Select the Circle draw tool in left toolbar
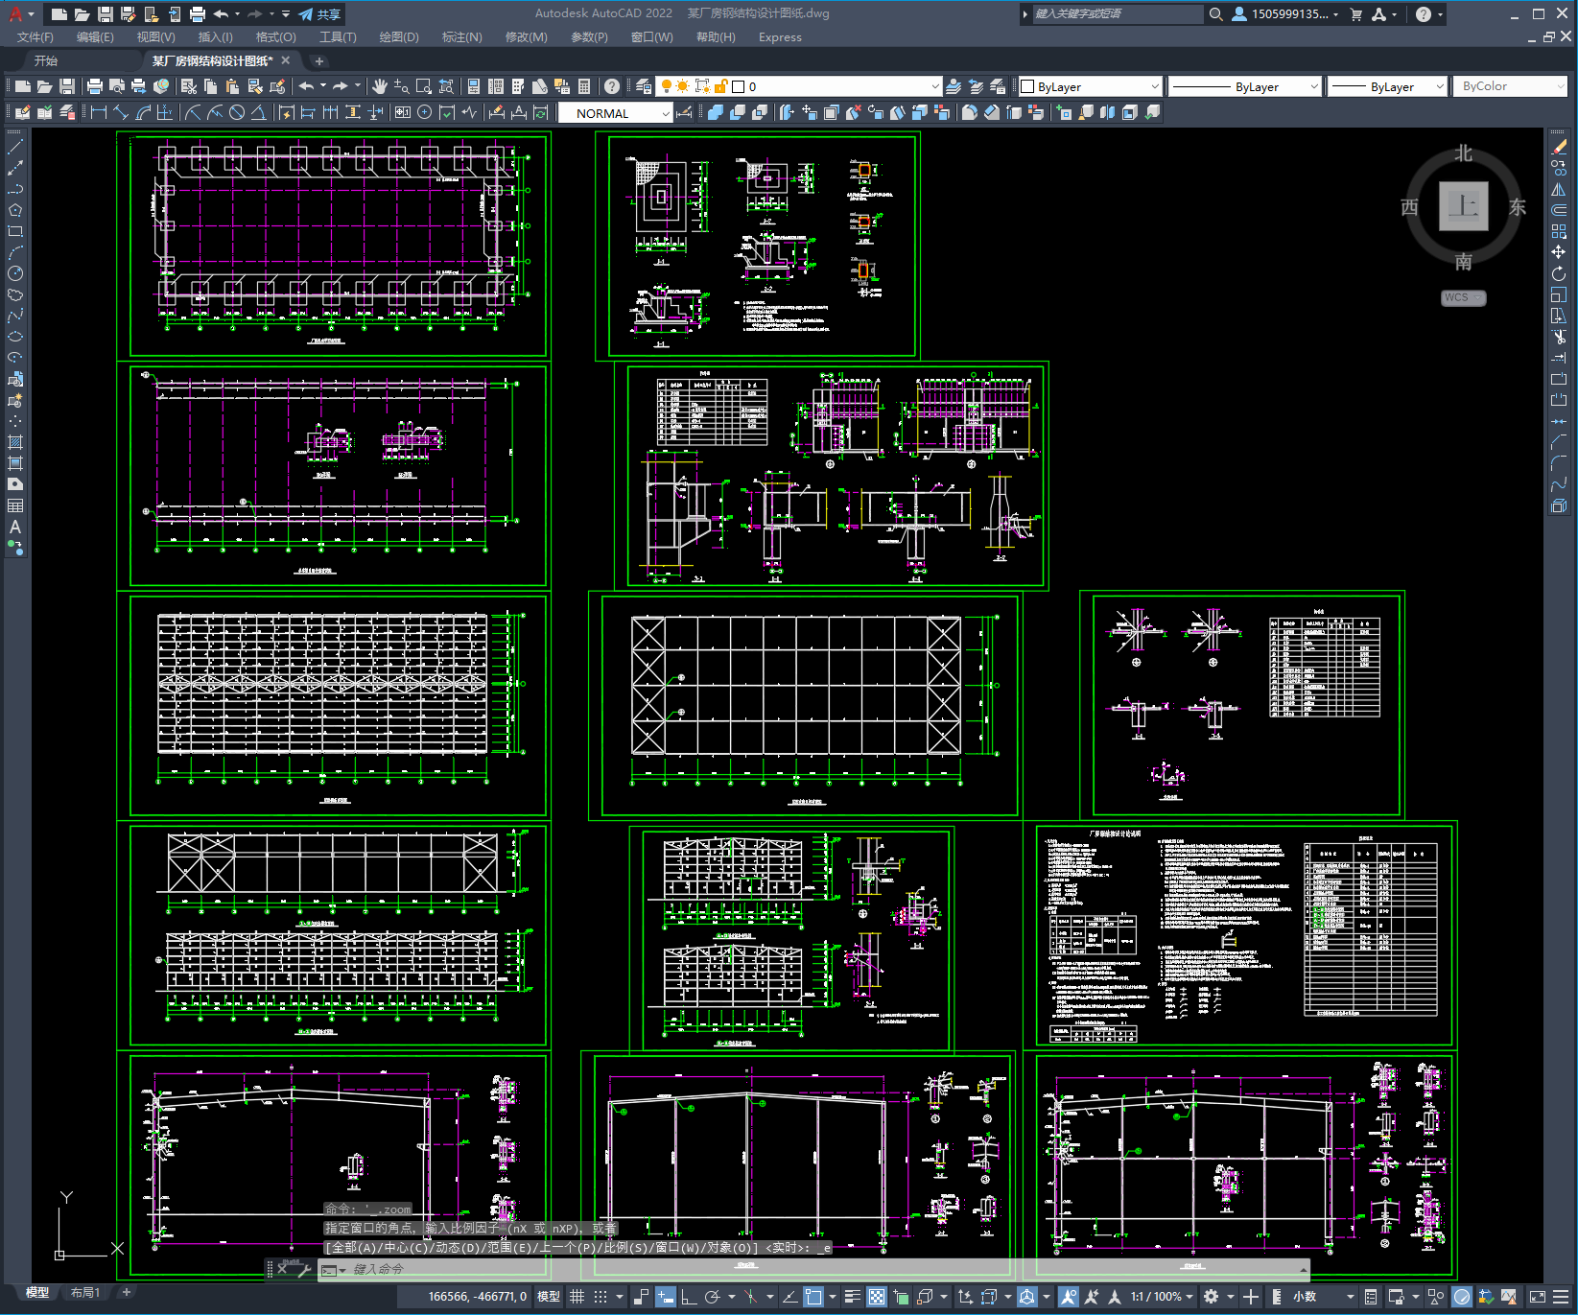The width and height of the screenshot is (1578, 1315). pyautogui.click(x=15, y=273)
